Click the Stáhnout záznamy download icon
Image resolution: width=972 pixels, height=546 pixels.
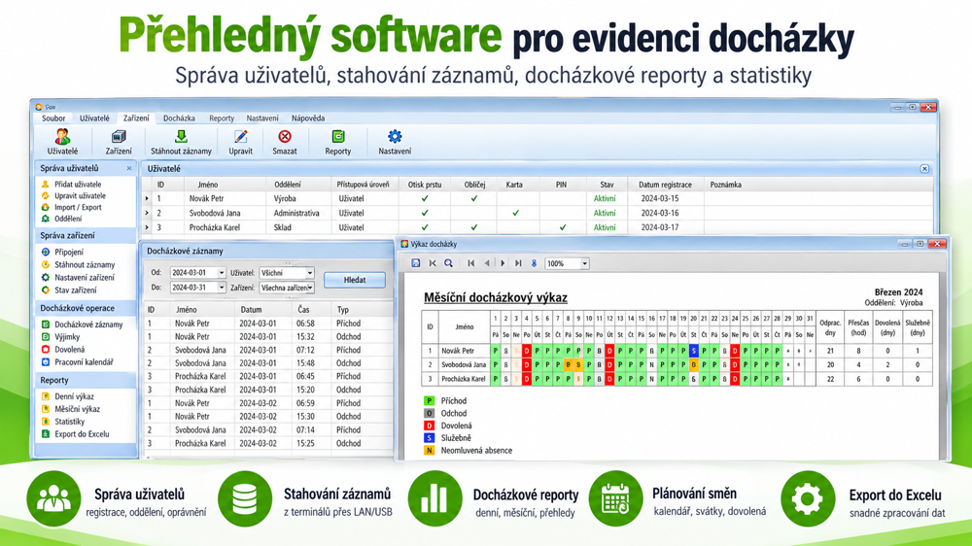(x=181, y=136)
